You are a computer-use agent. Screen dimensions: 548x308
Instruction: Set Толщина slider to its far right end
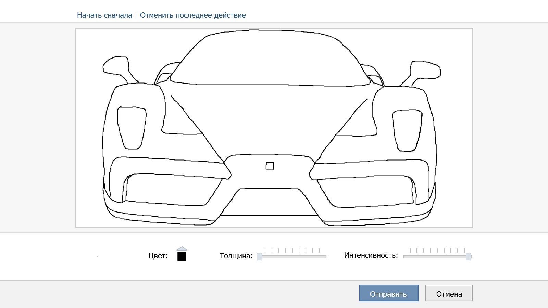pyautogui.click(x=325, y=257)
